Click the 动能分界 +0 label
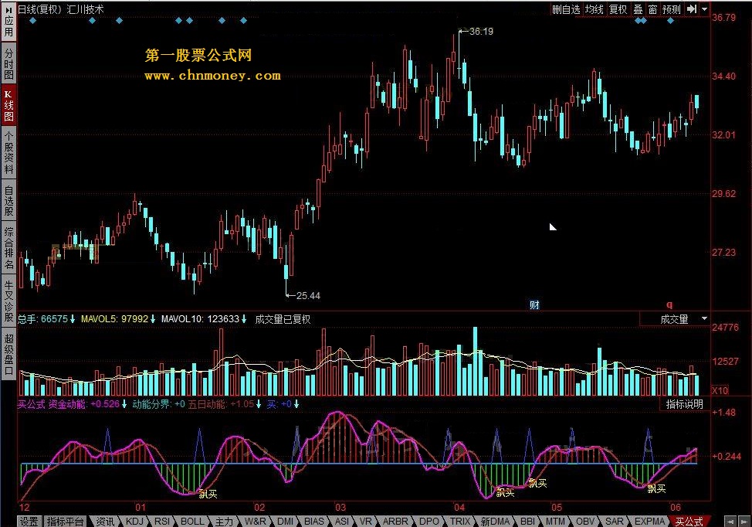The image size is (752, 527). 158,404
